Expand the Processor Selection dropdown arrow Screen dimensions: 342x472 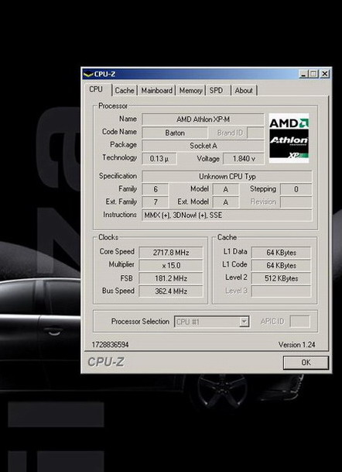[x=245, y=322]
